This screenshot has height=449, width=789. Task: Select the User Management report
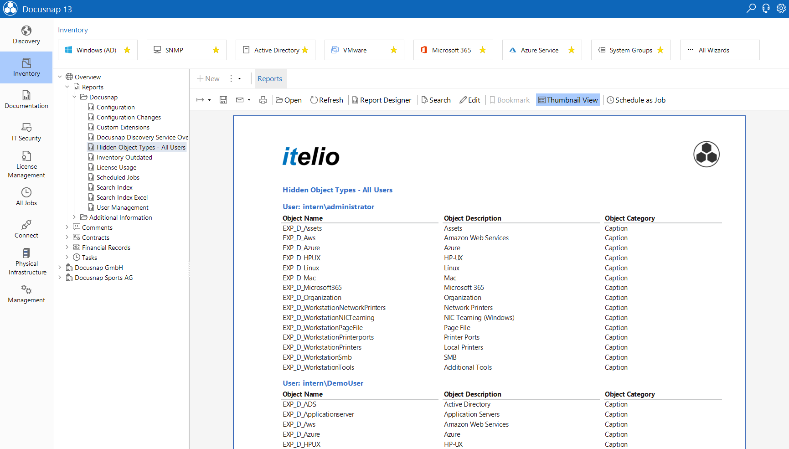coord(122,207)
